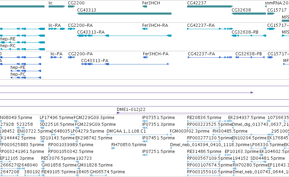Click the hep-RE transcript label

point(8,39)
